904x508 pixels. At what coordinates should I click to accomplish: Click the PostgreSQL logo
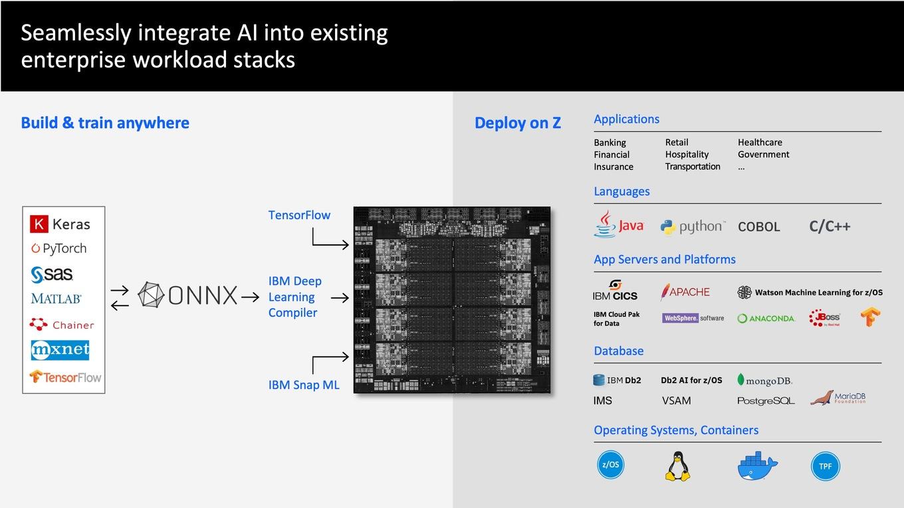[766, 401]
